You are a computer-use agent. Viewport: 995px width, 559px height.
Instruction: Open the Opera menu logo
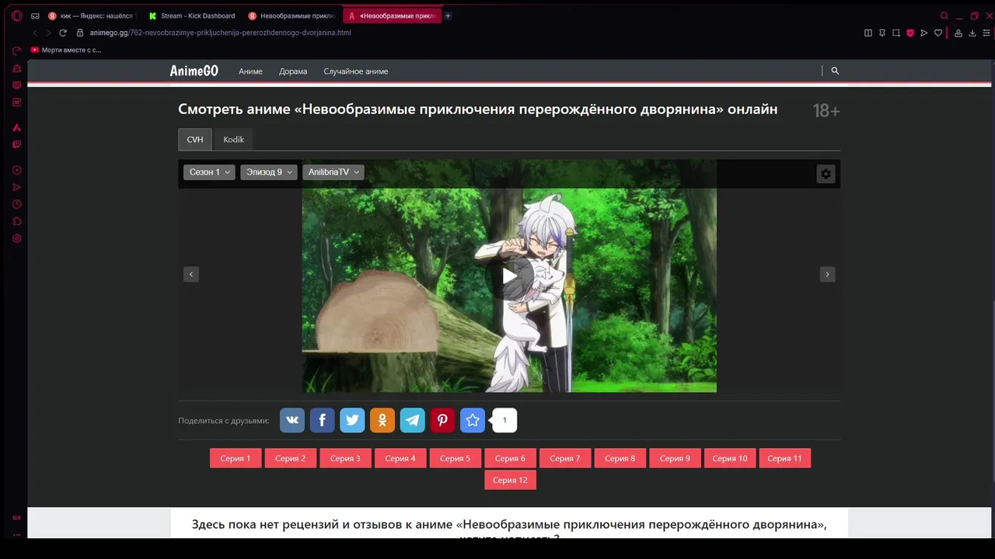(16, 16)
